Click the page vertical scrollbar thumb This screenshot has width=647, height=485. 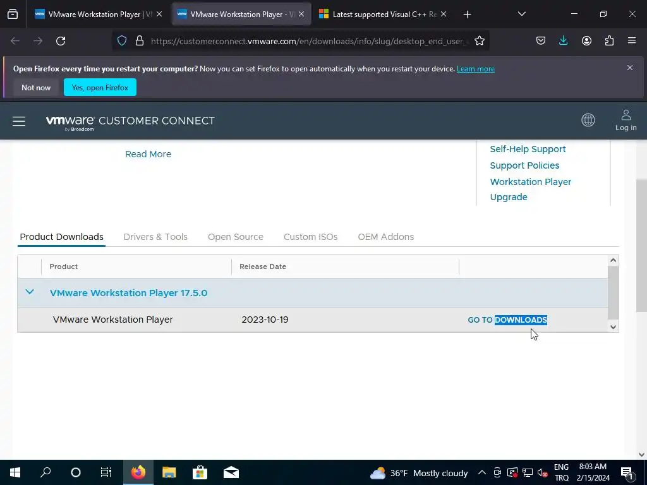641,246
